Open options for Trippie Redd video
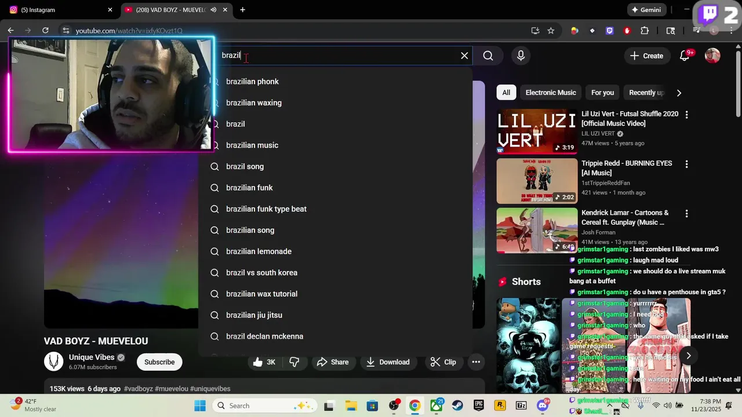The image size is (742, 417). (x=686, y=164)
